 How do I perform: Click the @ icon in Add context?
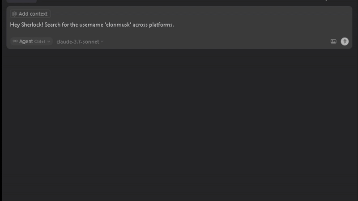14,14
